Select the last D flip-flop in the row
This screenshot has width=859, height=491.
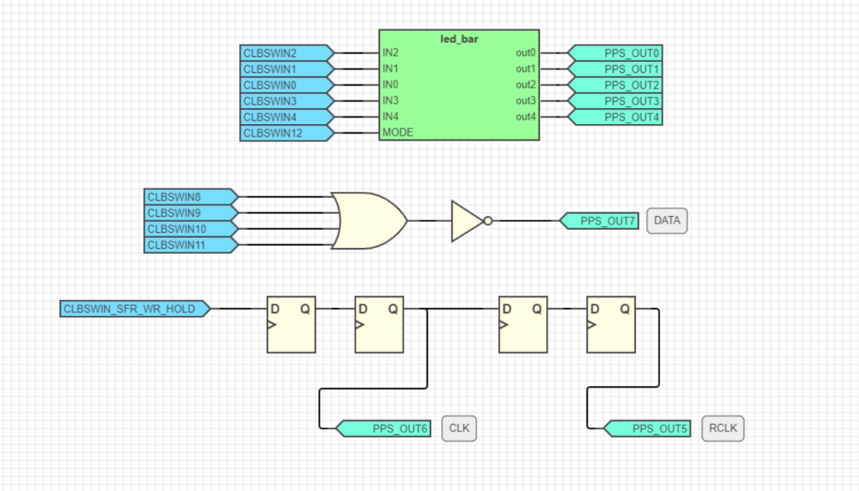point(610,325)
